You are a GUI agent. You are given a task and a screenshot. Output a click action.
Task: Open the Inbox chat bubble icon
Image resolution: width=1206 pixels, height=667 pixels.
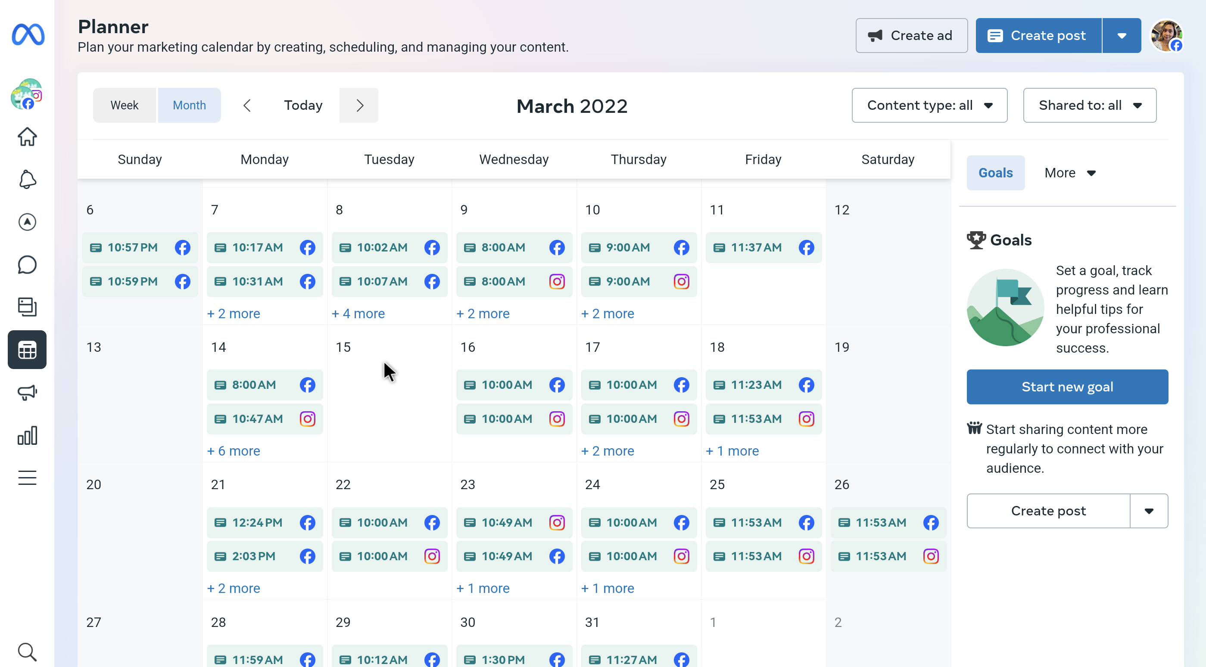pos(27,265)
